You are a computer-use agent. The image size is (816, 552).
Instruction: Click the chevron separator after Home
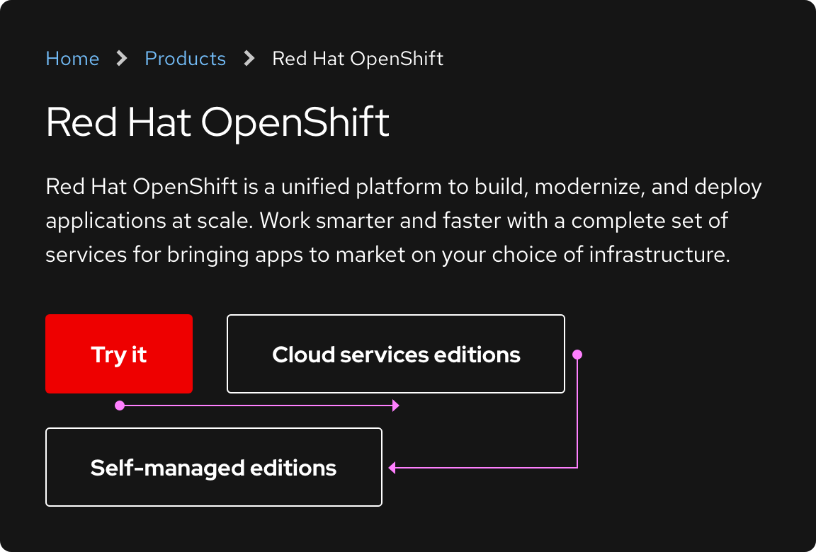click(122, 59)
